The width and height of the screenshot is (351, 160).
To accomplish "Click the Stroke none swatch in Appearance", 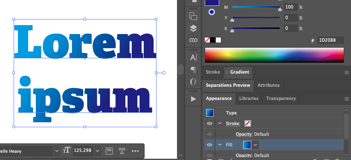I will pos(248,123).
